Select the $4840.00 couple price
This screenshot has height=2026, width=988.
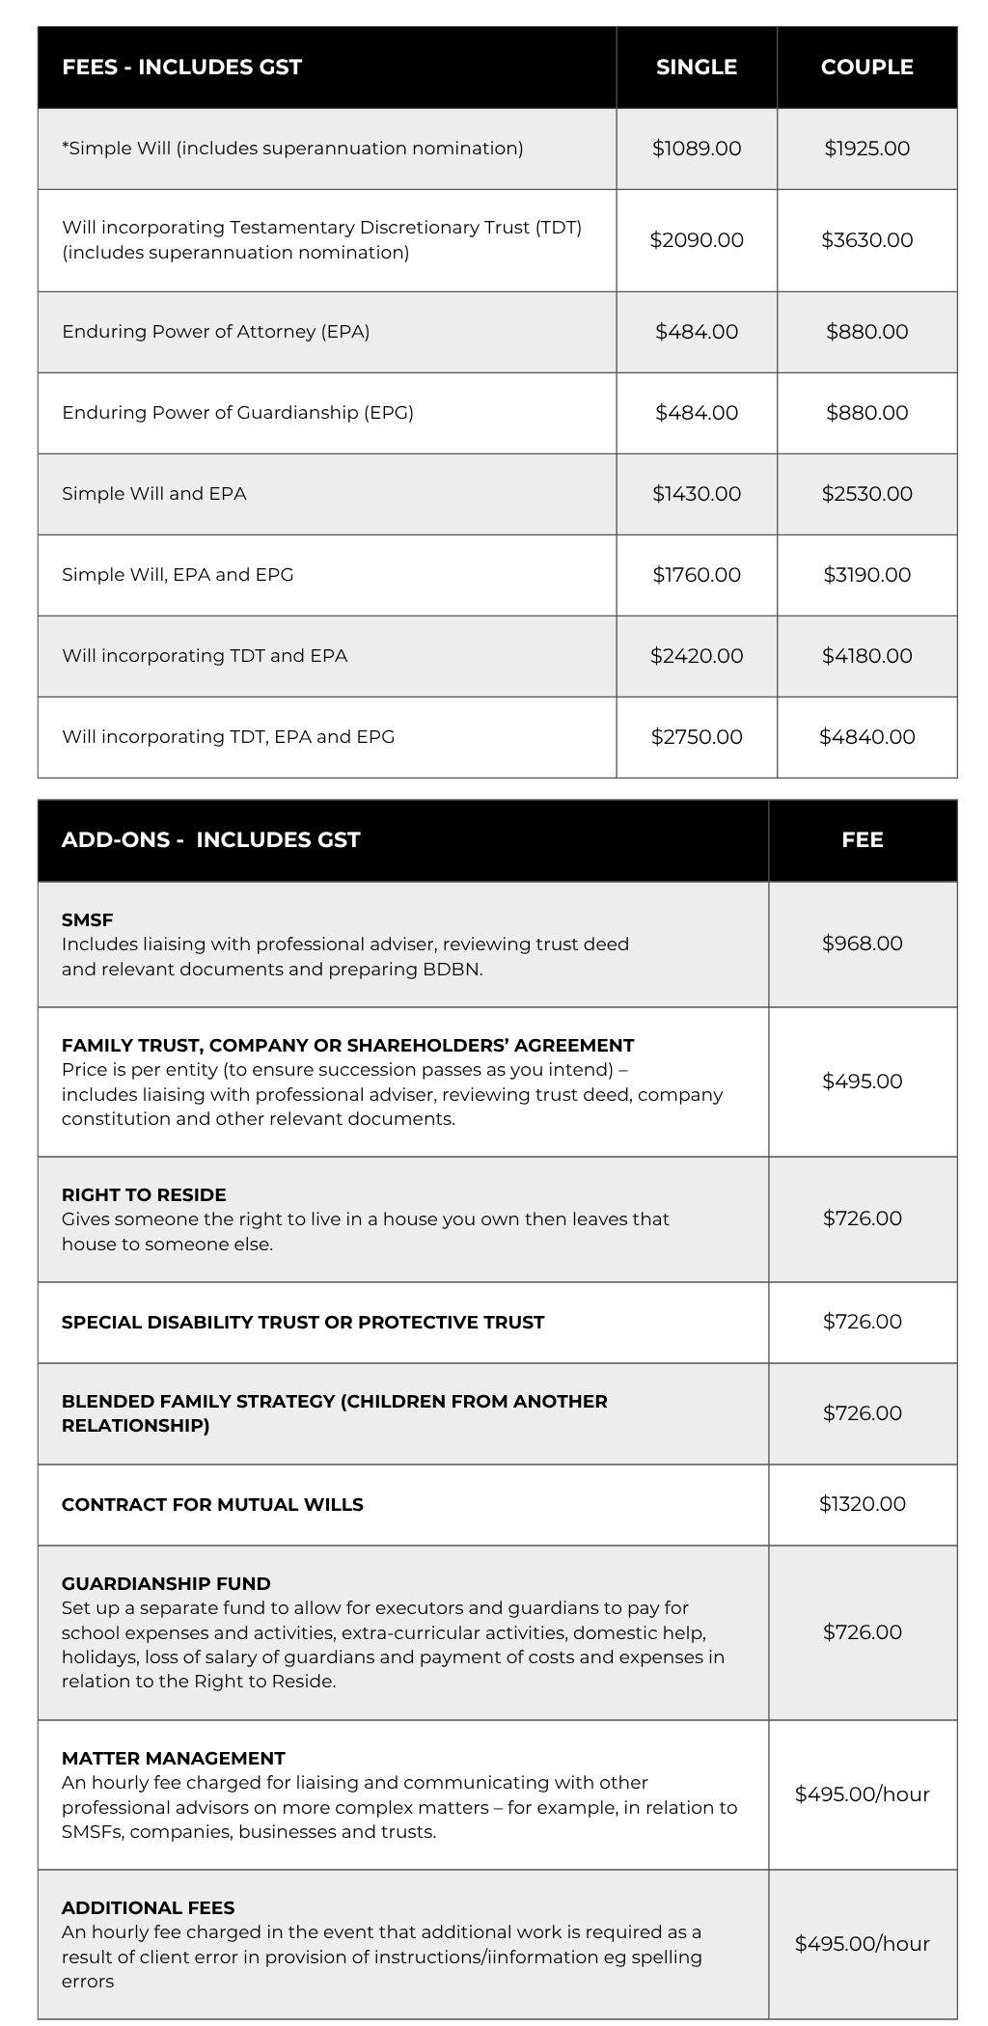tap(866, 737)
